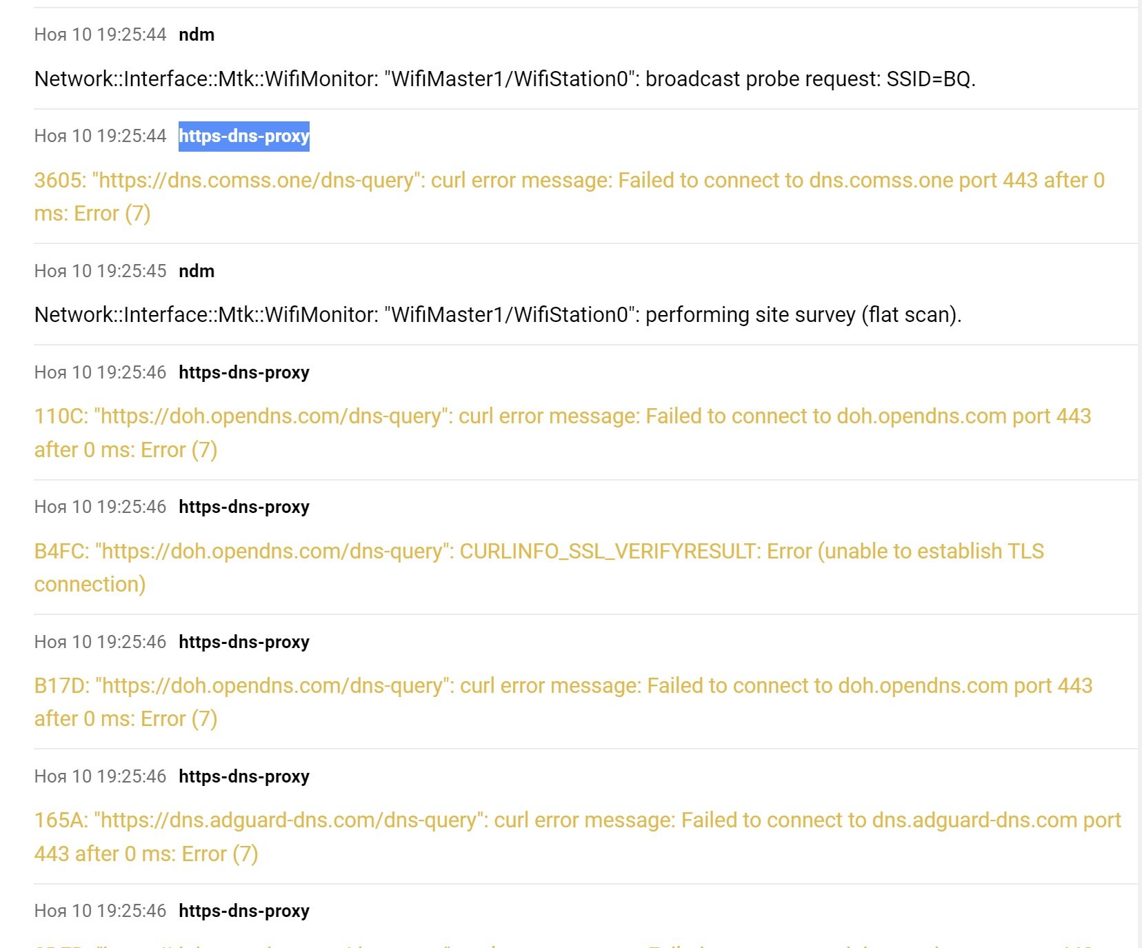Click the 165A dns.adguard-dns.com error message
This screenshot has height=948, width=1142.
coord(578,837)
